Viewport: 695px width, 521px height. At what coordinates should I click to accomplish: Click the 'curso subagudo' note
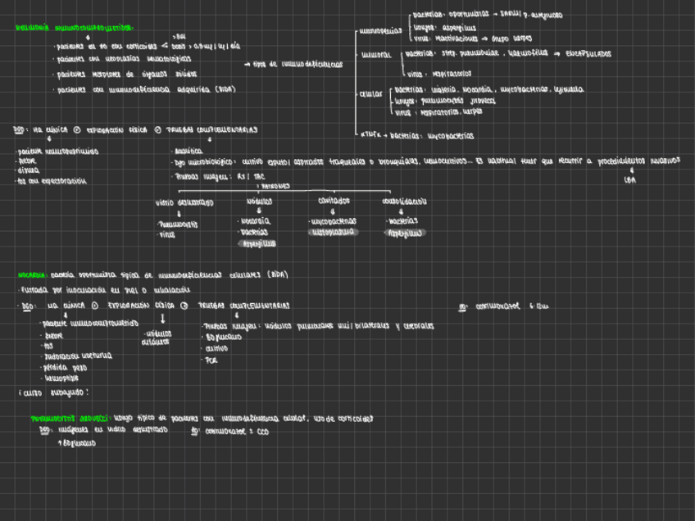tap(54, 393)
